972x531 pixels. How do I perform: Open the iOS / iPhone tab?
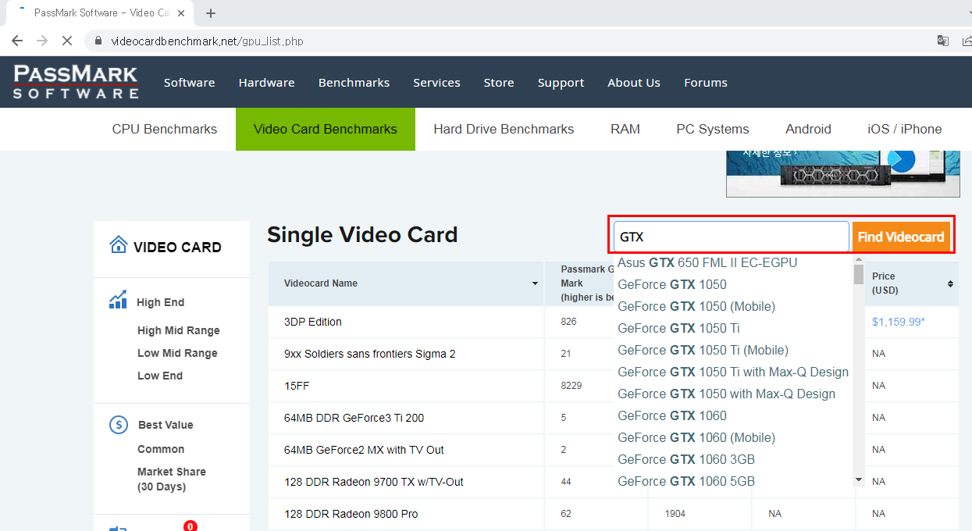(x=905, y=129)
